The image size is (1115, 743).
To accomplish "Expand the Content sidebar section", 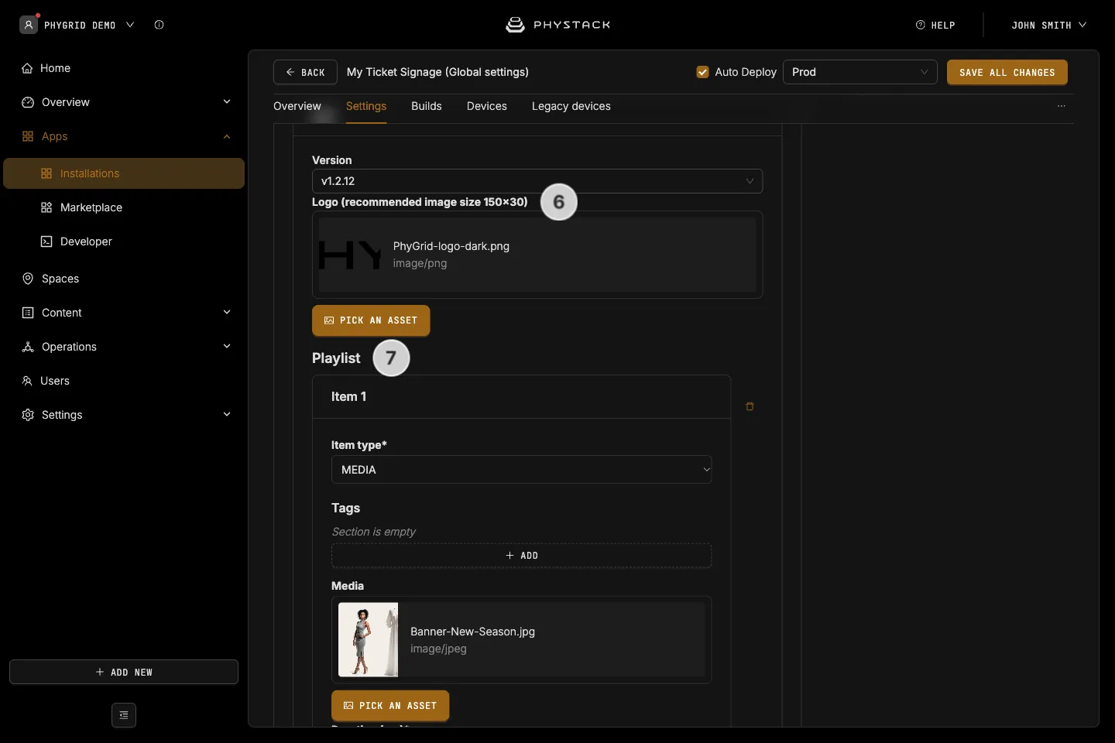I will (227, 313).
